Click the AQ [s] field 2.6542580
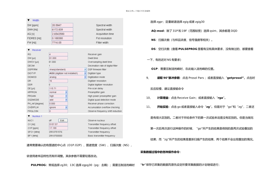 [62, 34]
